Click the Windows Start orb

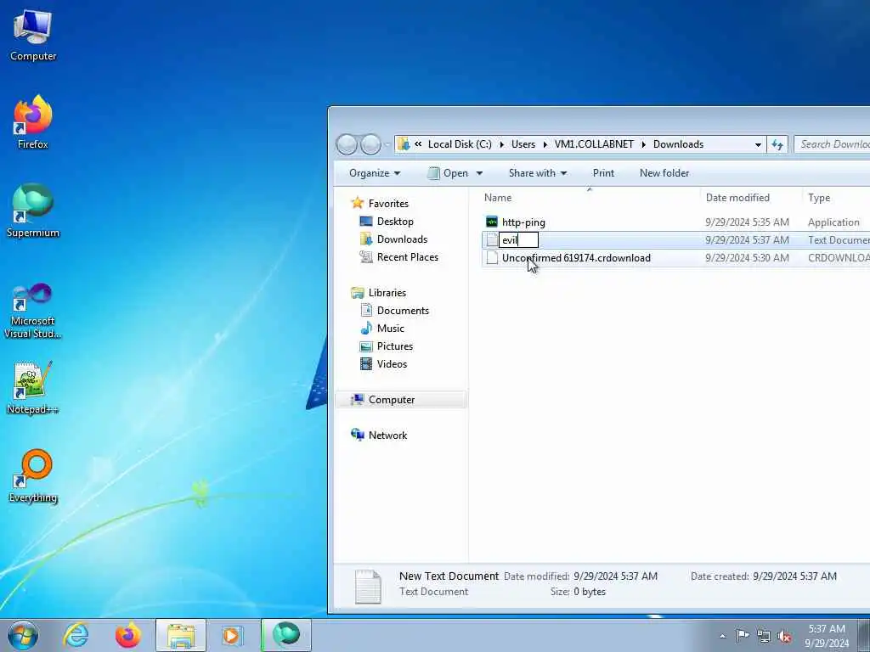pyautogui.click(x=23, y=635)
